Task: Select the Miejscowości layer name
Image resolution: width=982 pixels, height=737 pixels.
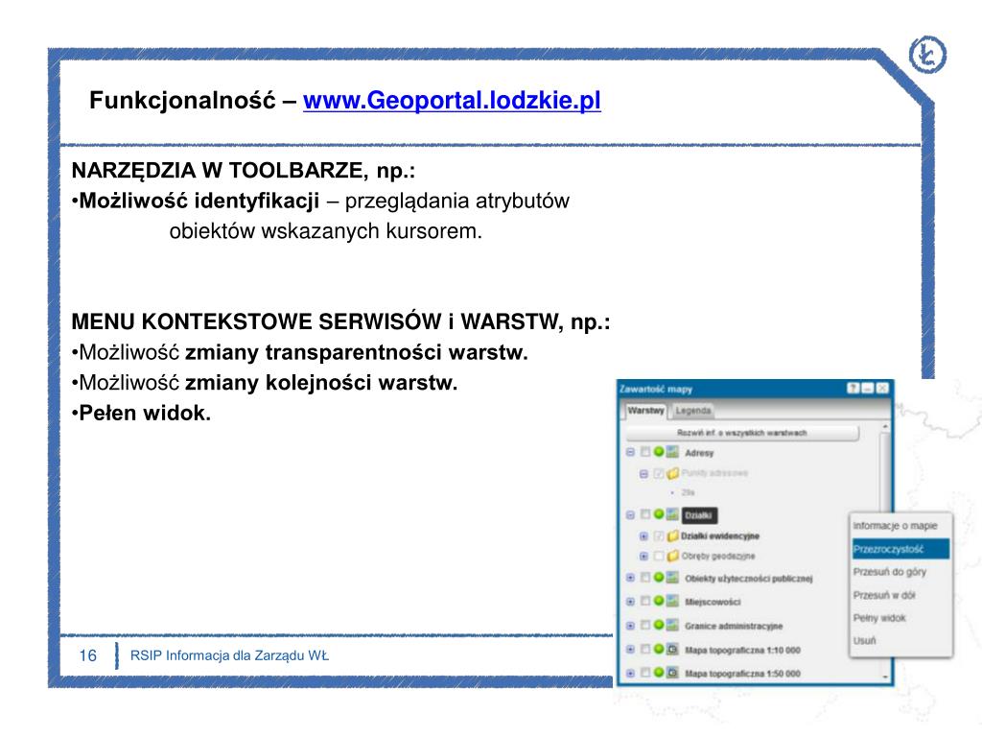Action: (713, 603)
